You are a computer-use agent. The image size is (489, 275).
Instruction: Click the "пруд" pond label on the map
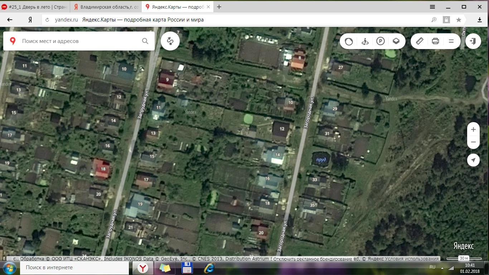(x=320, y=159)
